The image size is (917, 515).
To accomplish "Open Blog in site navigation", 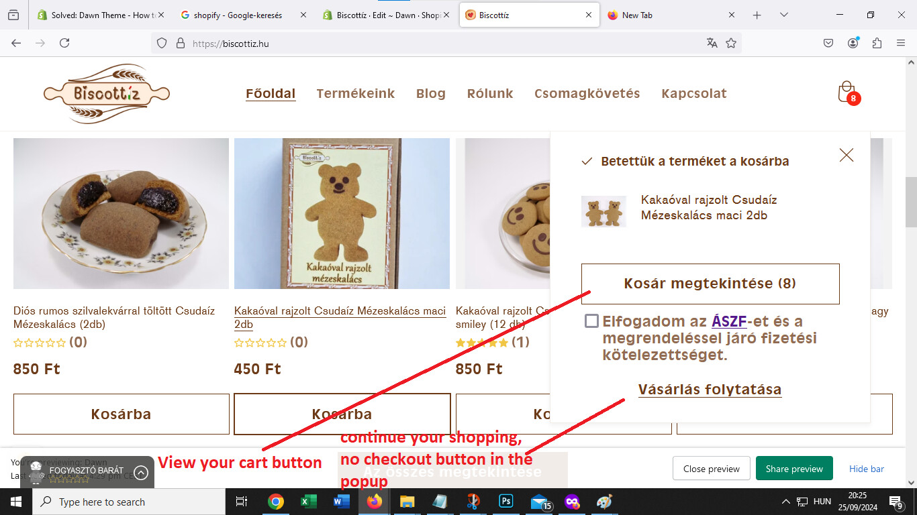I will pos(431,93).
